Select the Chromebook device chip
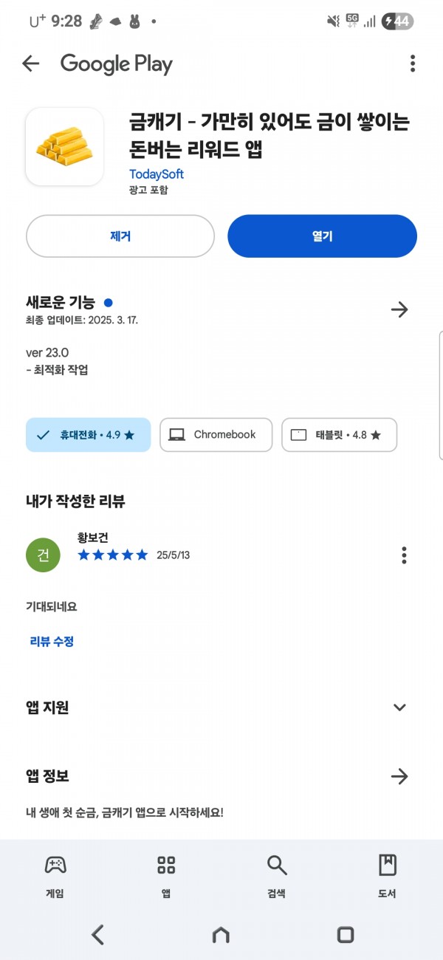 point(216,435)
